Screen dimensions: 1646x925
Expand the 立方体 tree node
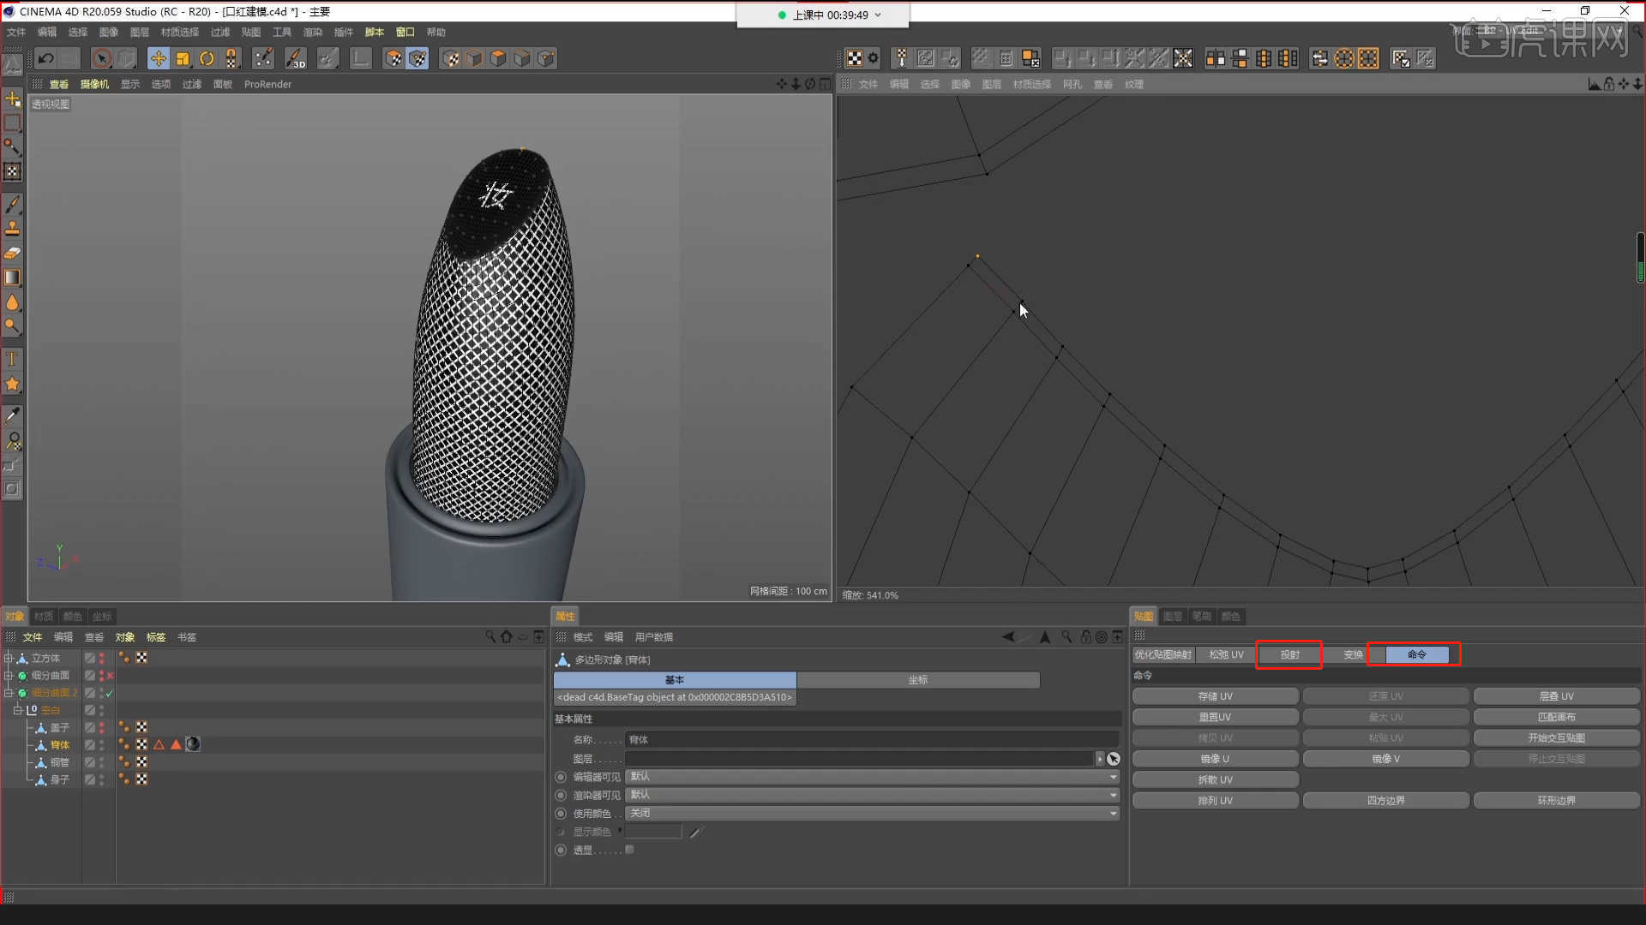coord(9,658)
